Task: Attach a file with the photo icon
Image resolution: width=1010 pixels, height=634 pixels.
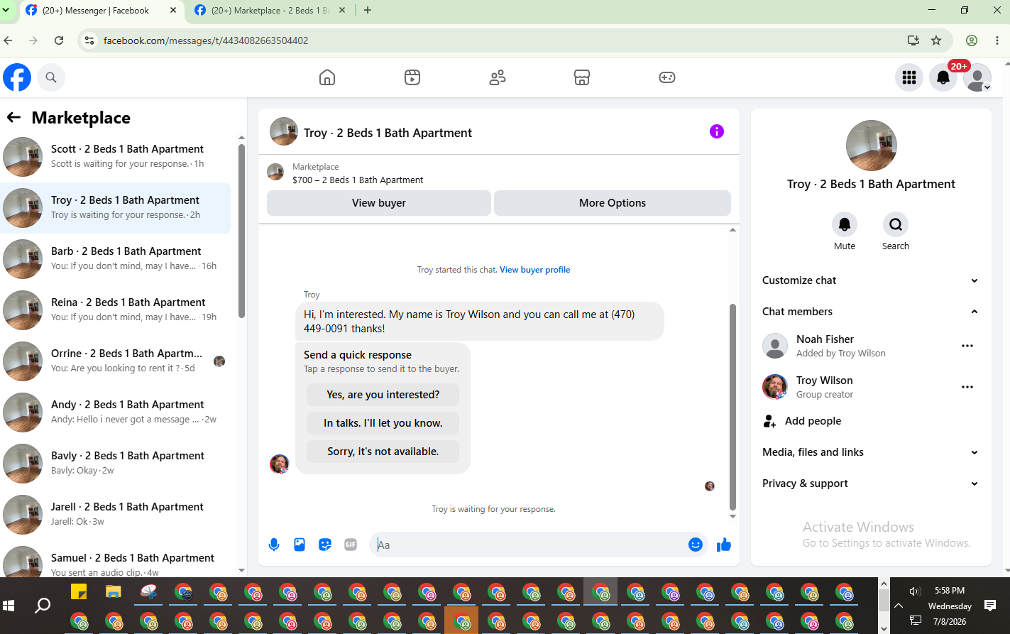Action: [x=300, y=545]
